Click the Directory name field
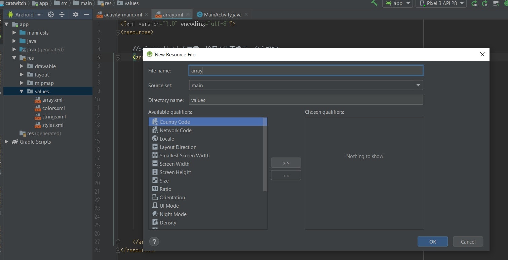The height and width of the screenshot is (260, 508). coord(306,100)
